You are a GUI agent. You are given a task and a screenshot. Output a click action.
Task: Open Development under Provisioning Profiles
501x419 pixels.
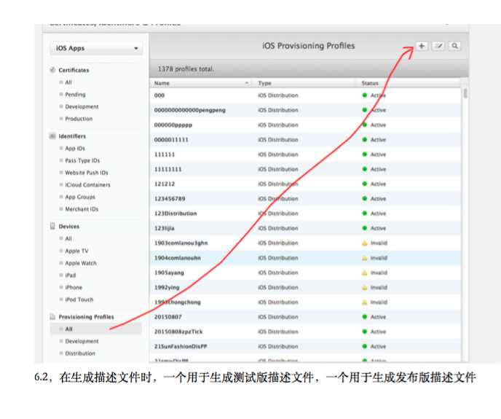coord(82,341)
